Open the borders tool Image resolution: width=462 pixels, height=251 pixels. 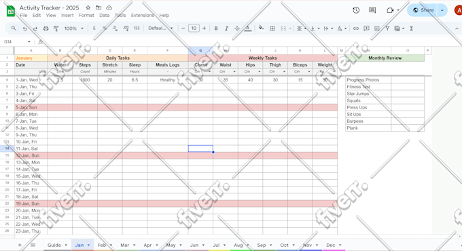pos(272,28)
